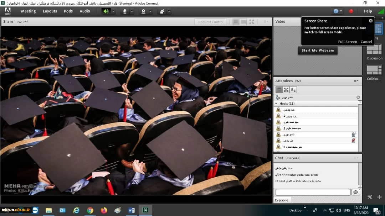Switch to attendee status view icon

(293, 90)
